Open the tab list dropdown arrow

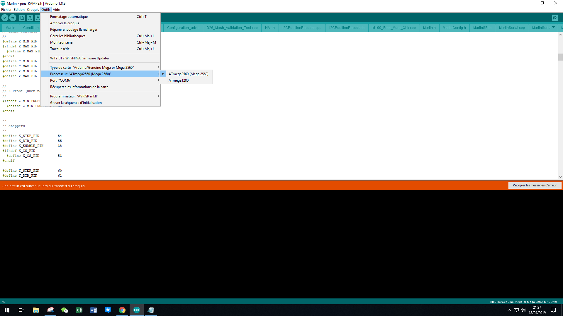click(x=553, y=28)
